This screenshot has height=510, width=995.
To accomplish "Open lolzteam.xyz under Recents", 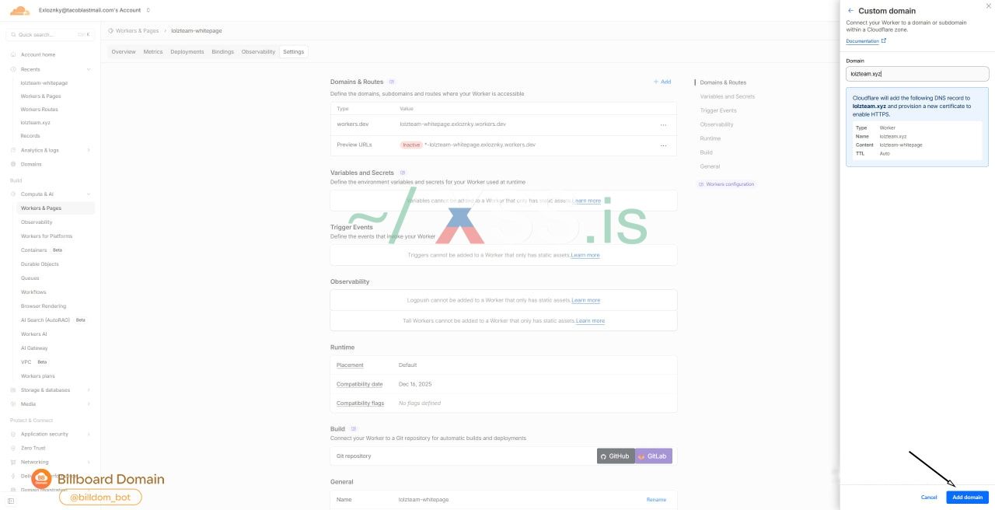I will coord(35,123).
